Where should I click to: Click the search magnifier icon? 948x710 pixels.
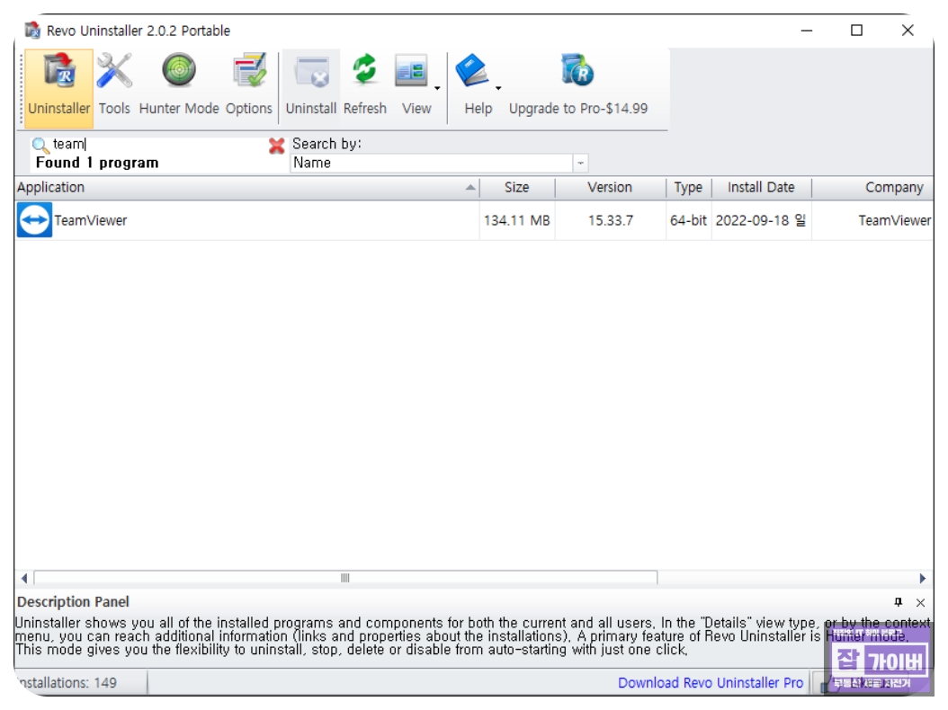click(40, 145)
